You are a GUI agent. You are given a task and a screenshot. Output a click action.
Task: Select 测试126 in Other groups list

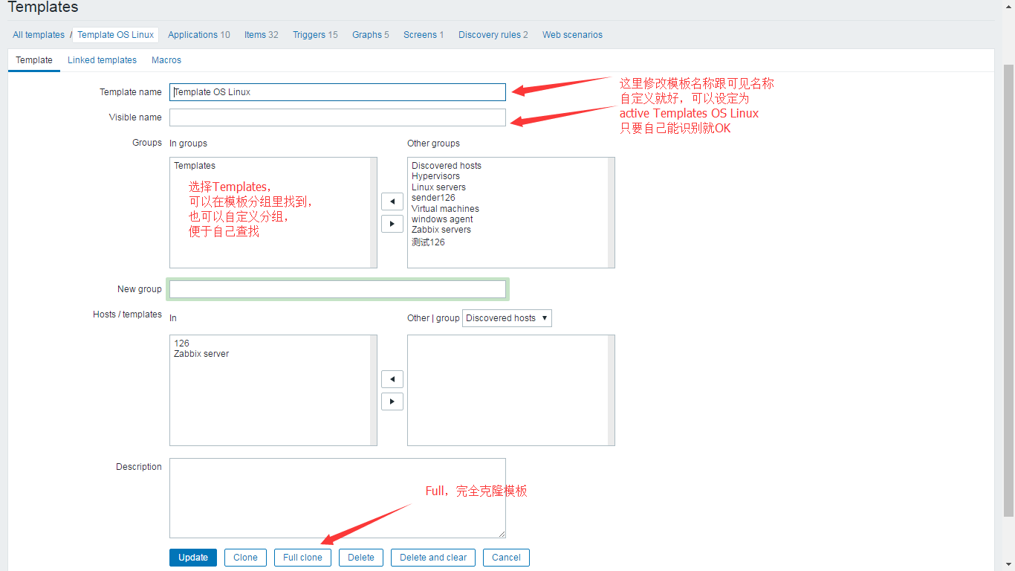(428, 242)
